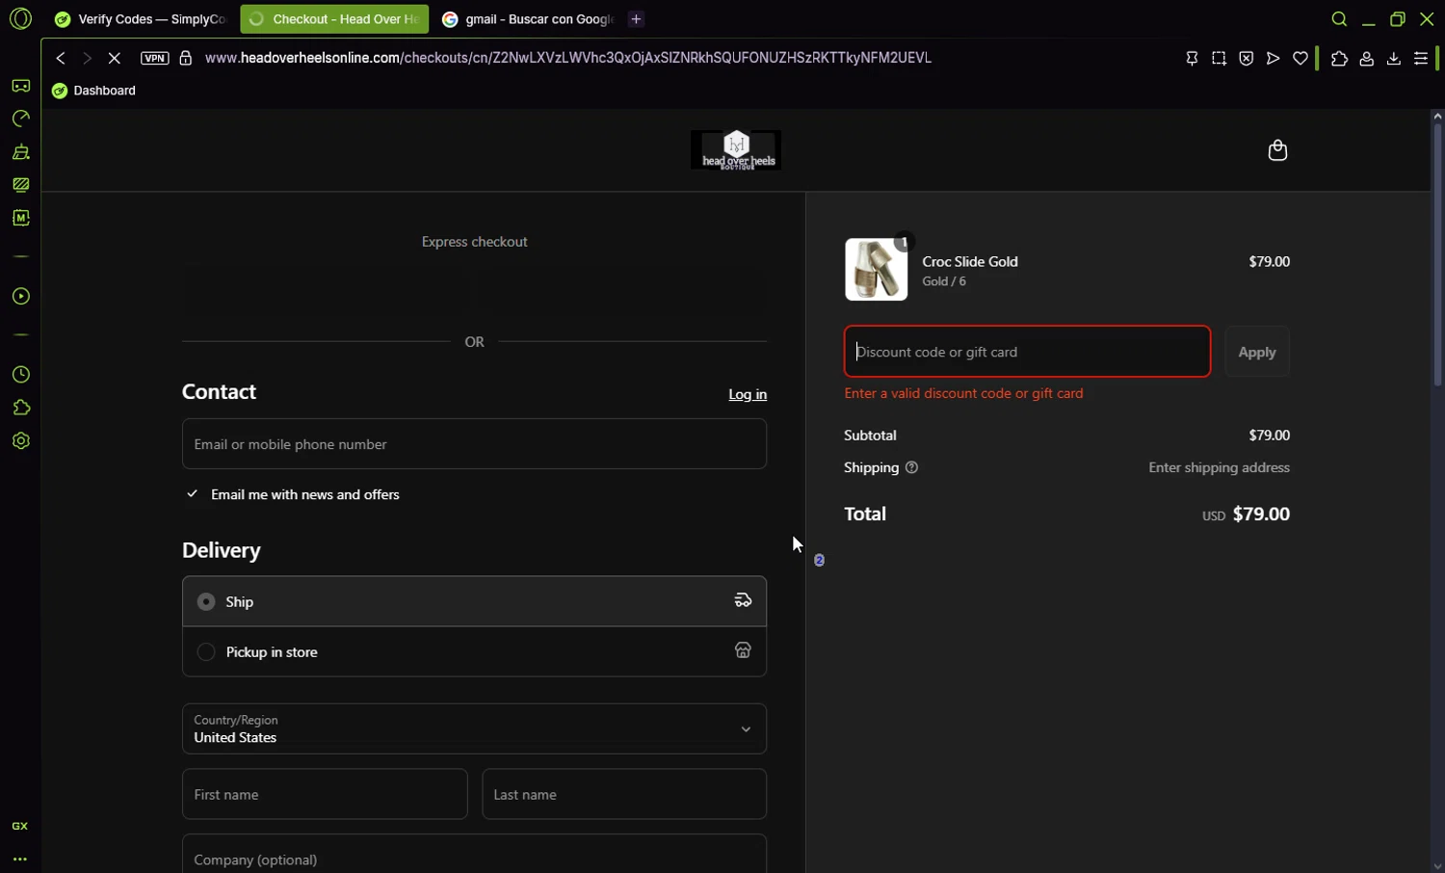
Task: Open the Opera GX main menu logo
Action: click(20, 18)
